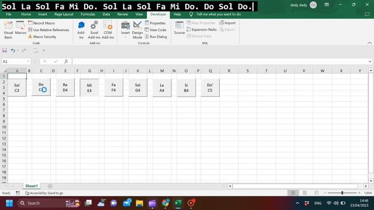Play the La A4 button
The height and width of the screenshot is (210, 374).
pos(162,88)
